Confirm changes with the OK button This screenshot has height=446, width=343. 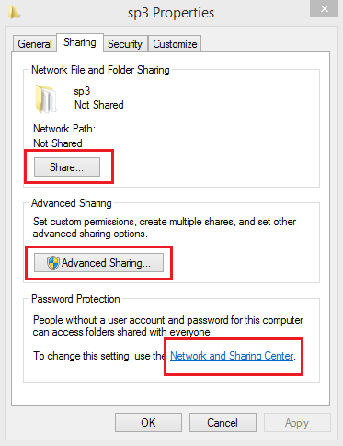tap(148, 423)
